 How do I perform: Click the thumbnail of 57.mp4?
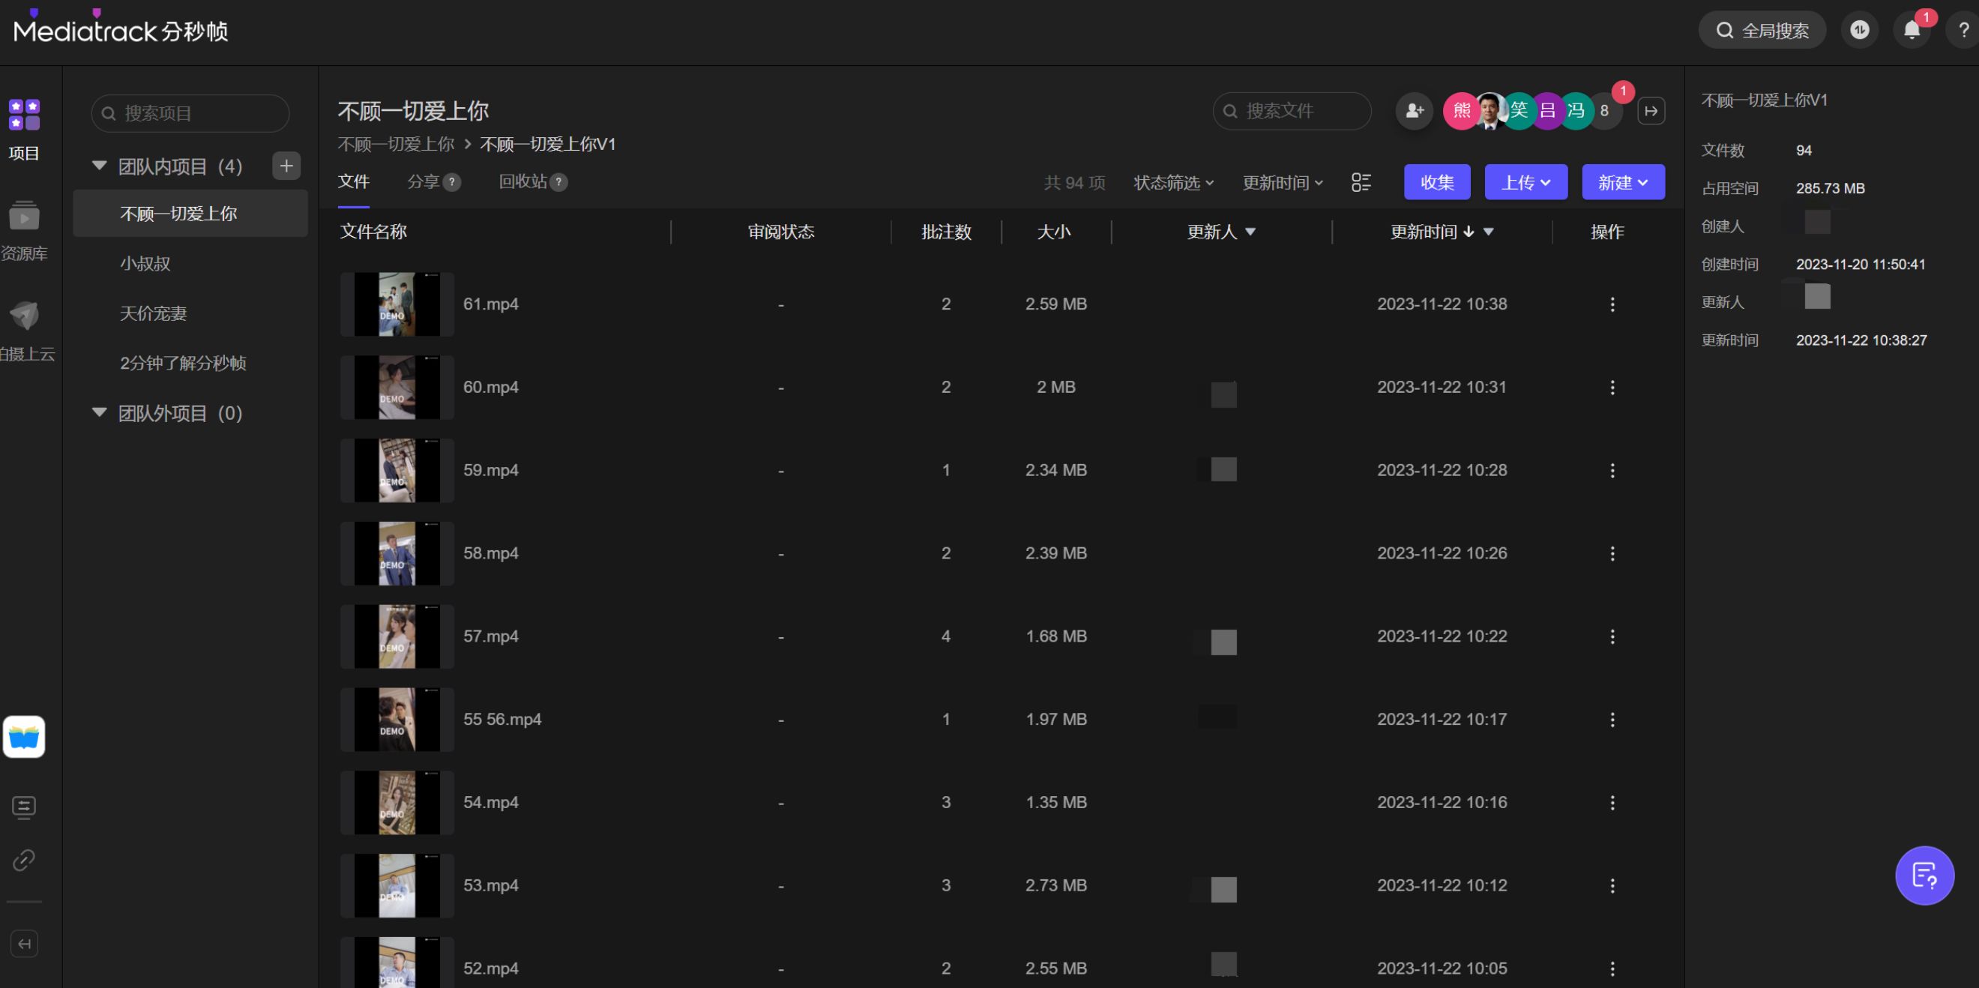click(397, 636)
